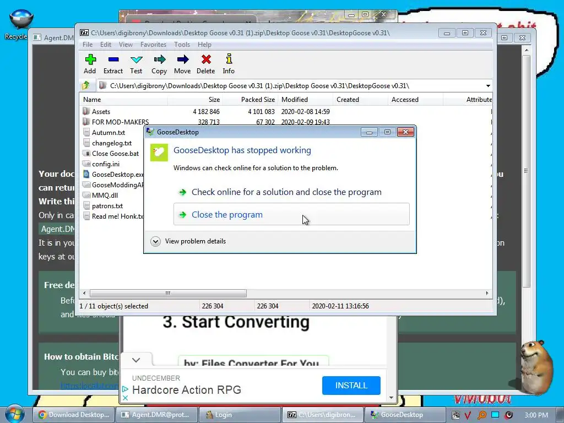This screenshot has width=564, height=423.
Task: Click the Start button
Action: click(x=14, y=414)
